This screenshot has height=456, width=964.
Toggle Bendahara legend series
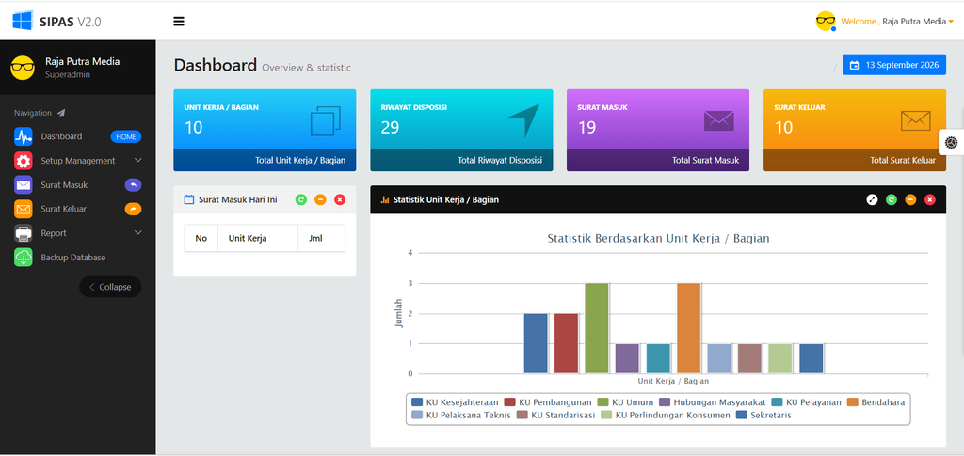[x=876, y=402]
